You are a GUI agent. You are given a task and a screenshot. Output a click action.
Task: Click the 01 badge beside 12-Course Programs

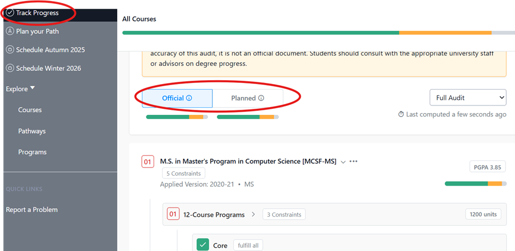[173, 214]
